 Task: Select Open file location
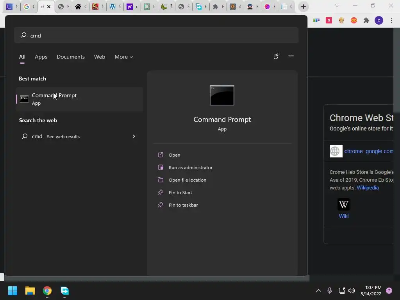(187, 180)
